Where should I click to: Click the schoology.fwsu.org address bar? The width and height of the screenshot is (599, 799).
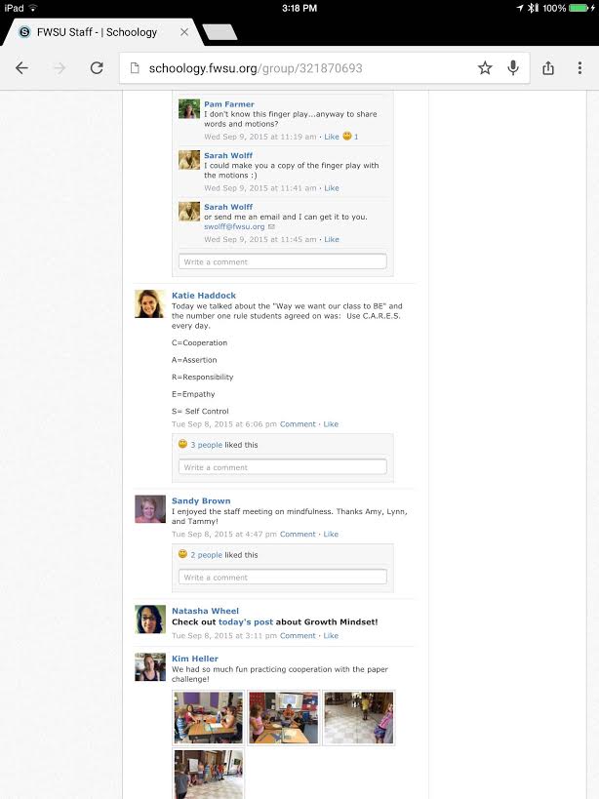tap(325, 67)
